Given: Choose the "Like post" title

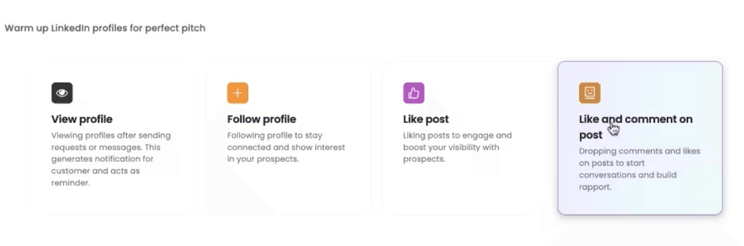Looking at the screenshot, I should coord(426,120).
